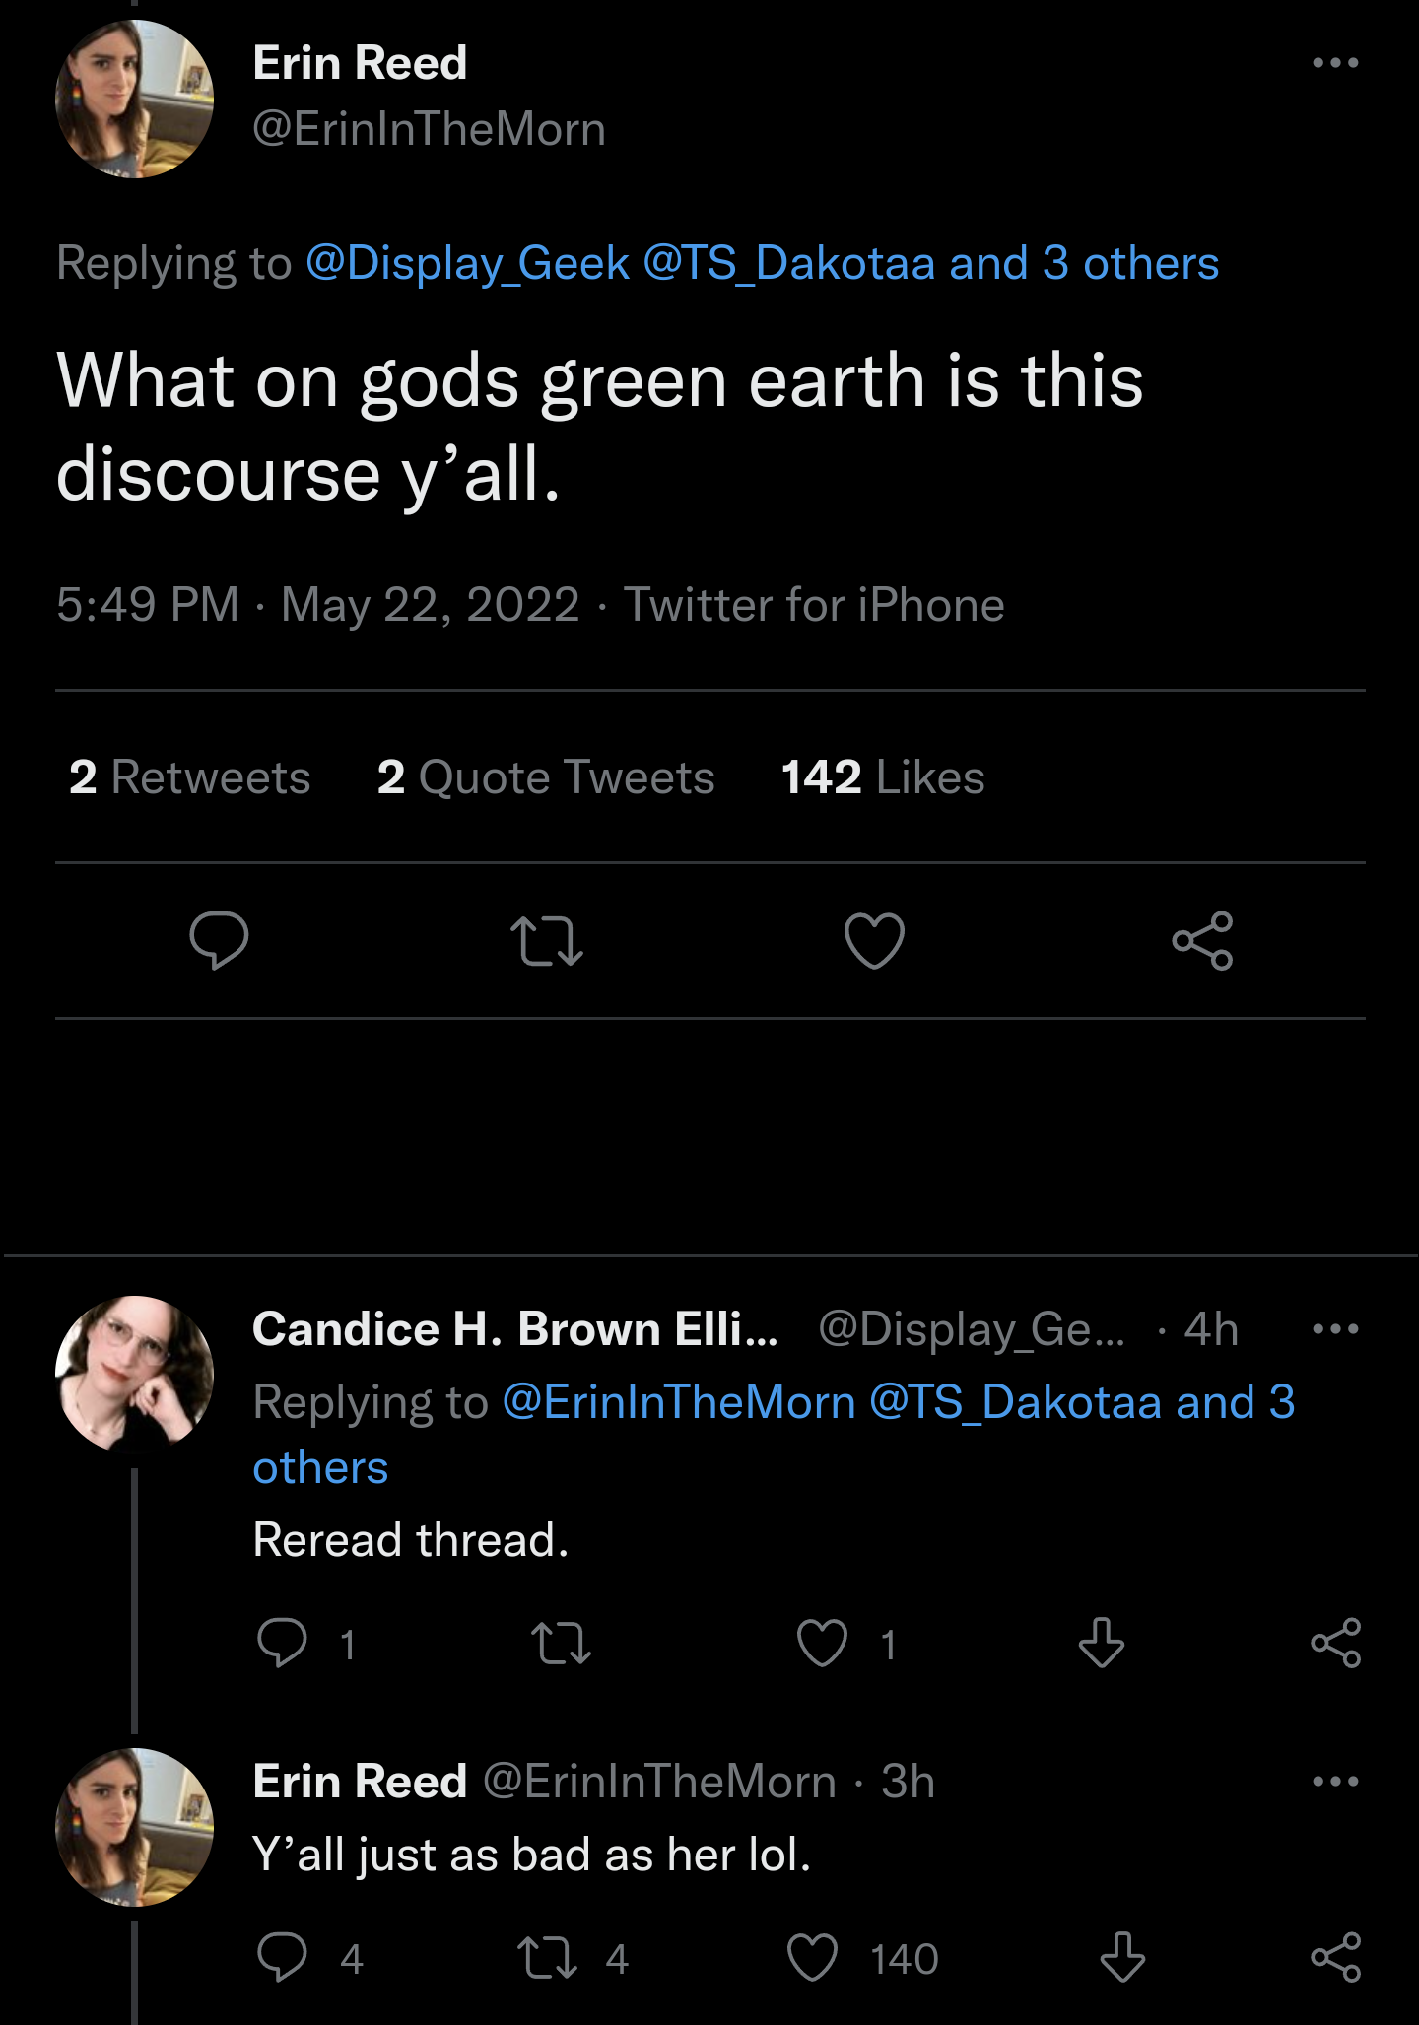This screenshot has width=1419, height=2025.
Task: Open more options on main tweet
Action: (x=1335, y=63)
